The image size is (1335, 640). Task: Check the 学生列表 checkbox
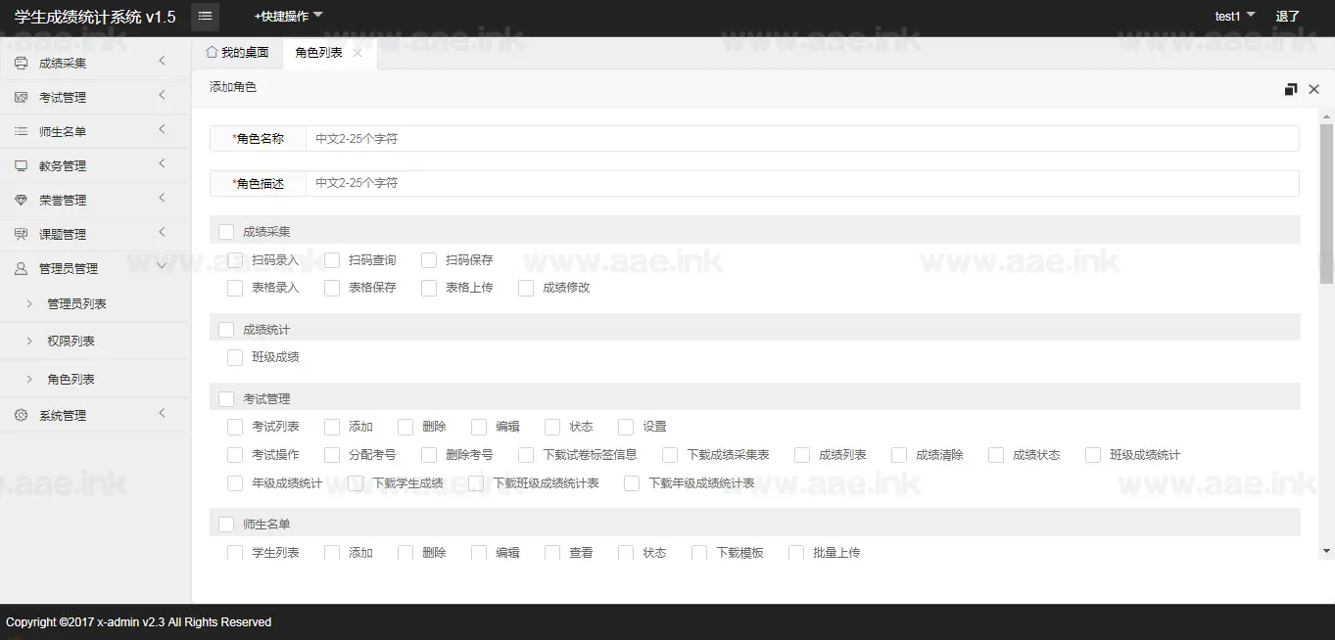pos(235,552)
